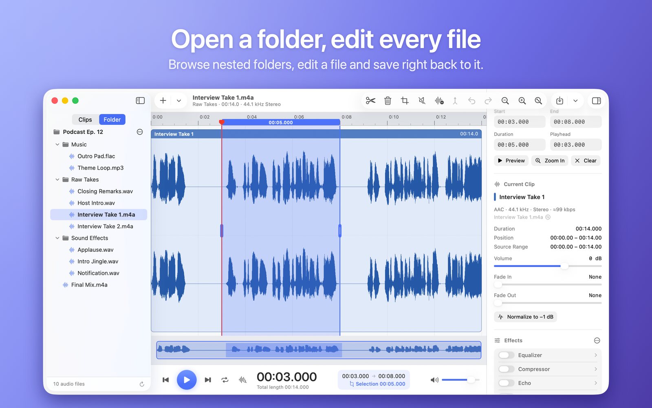Image resolution: width=652 pixels, height=408 pixels.
Task: Zoom out the waveform timeline
Action: pyautogui.click(x=505, y=101)
